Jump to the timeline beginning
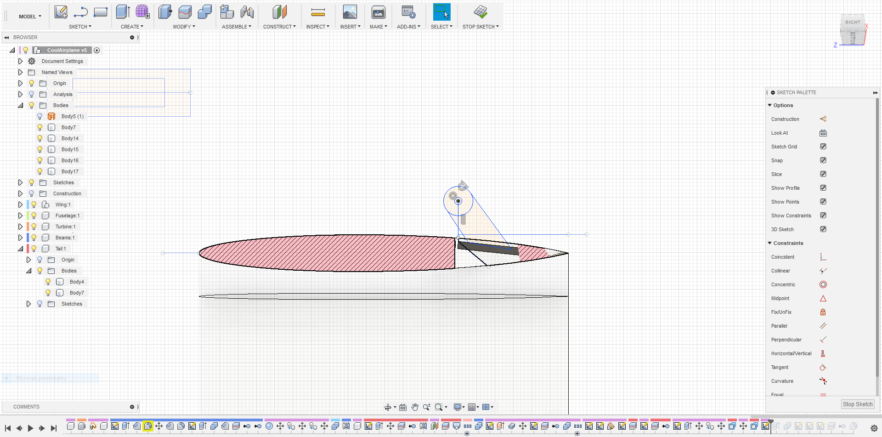Viewport: 882px width, 437px height. coord(8,428)
